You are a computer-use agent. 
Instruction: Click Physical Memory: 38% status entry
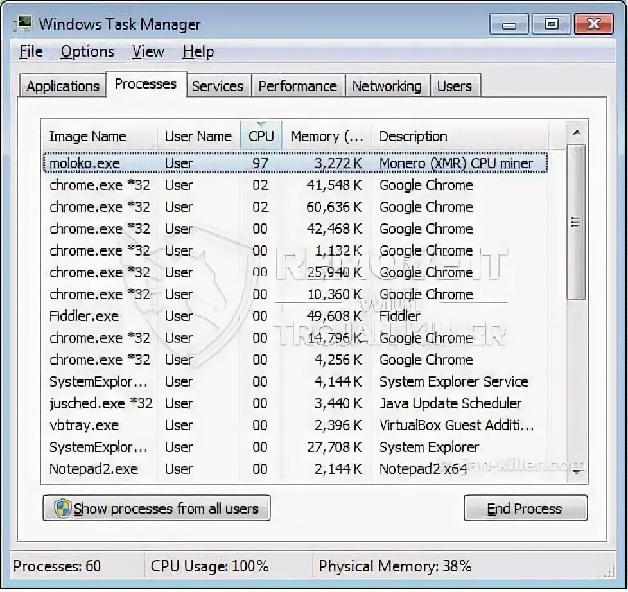[395, 566]
